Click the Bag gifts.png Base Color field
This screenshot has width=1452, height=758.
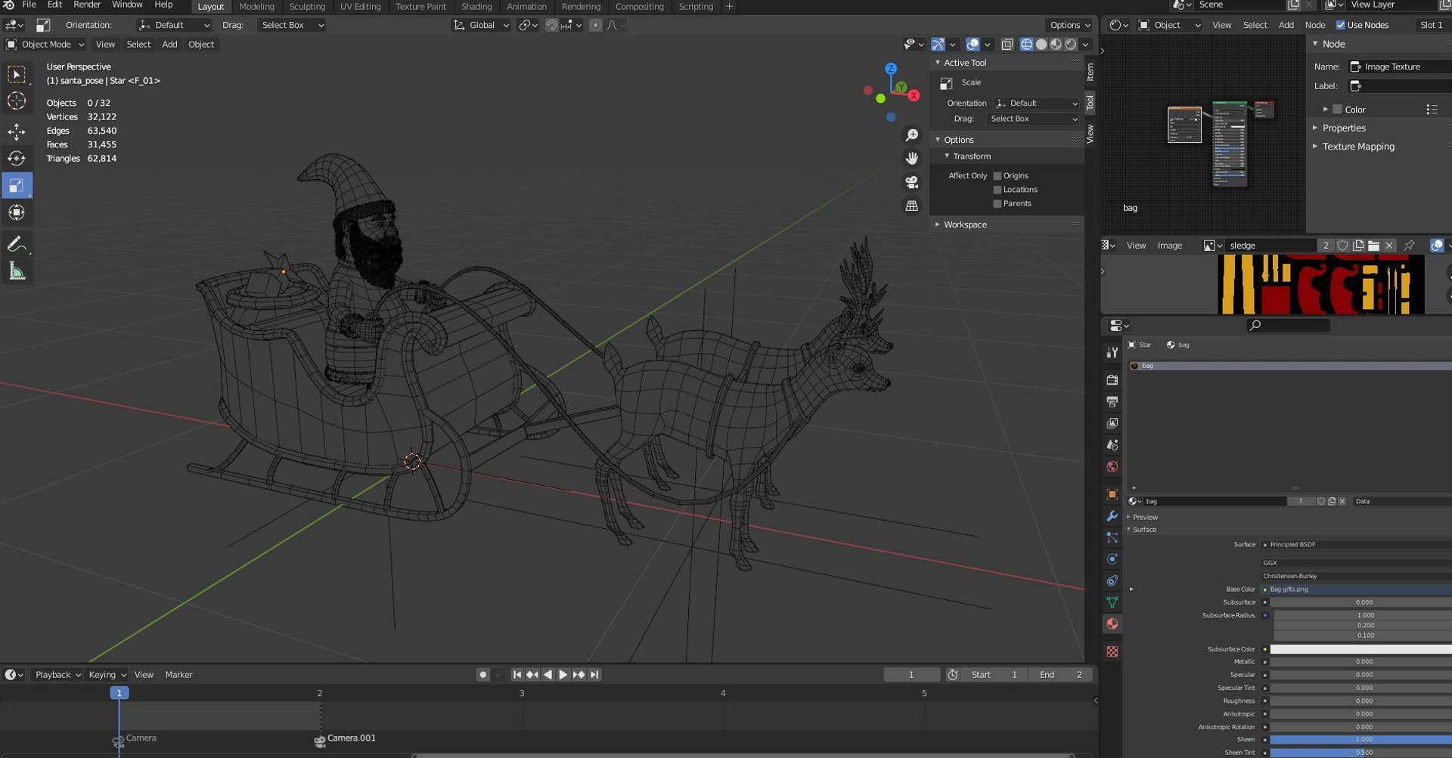point(1360,589)
